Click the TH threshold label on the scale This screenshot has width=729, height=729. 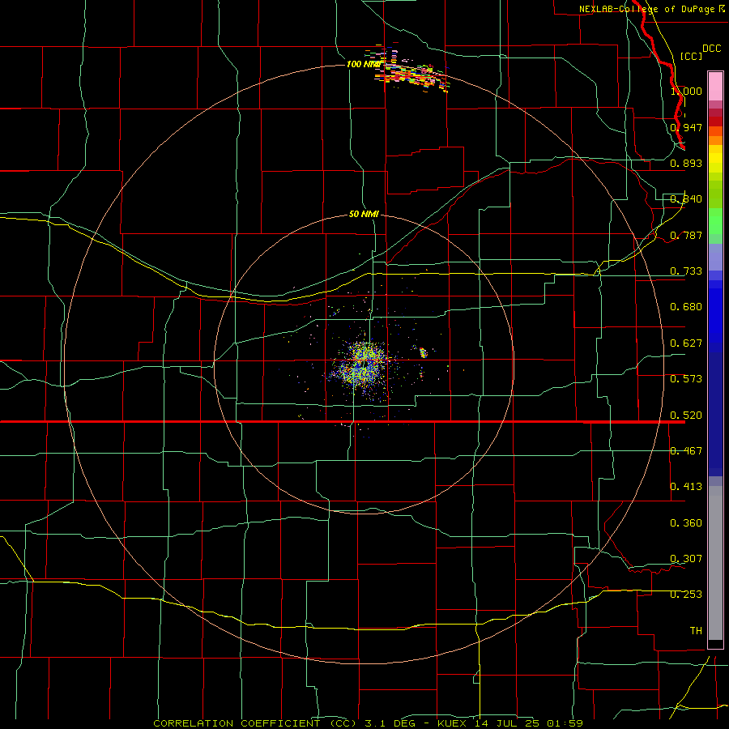696,631
